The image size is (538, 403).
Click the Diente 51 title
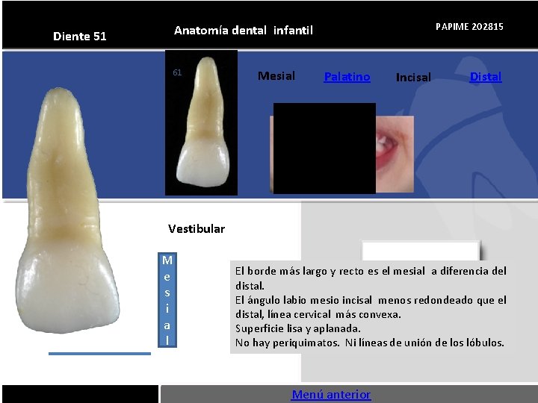[x=80, y=36]
